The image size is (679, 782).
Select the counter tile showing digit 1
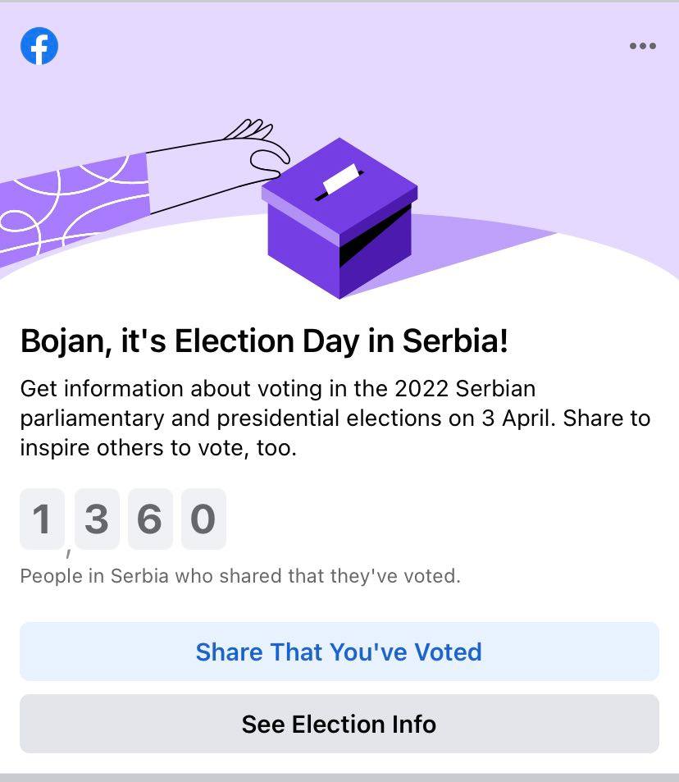click(x=42, y=519)
